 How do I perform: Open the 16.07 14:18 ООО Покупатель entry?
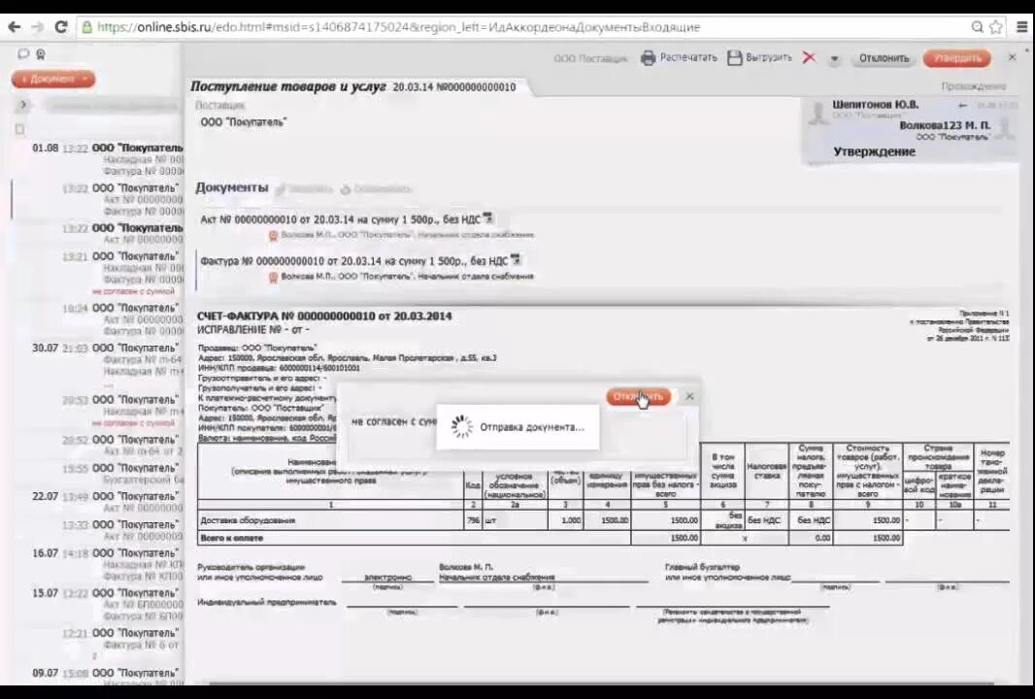[x=107, y=564]
